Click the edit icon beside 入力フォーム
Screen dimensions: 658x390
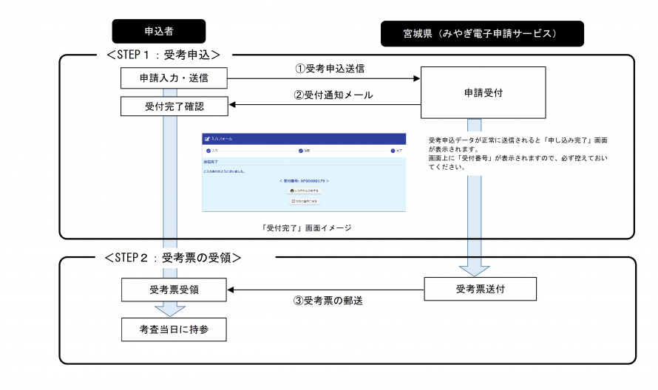pos(206,138)
